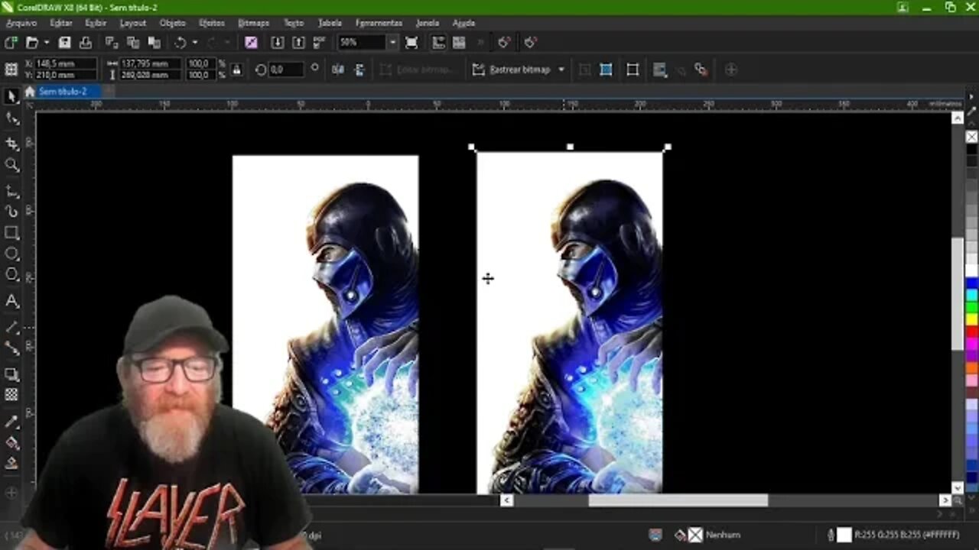Click the Import icon

(277, 43)
